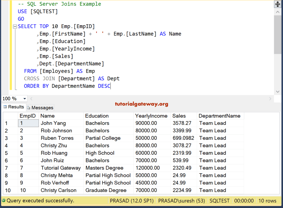The height and width of the screenshot is (208, 283).
Task: Place cursor after DESC in the query
Action: (111, 86)
